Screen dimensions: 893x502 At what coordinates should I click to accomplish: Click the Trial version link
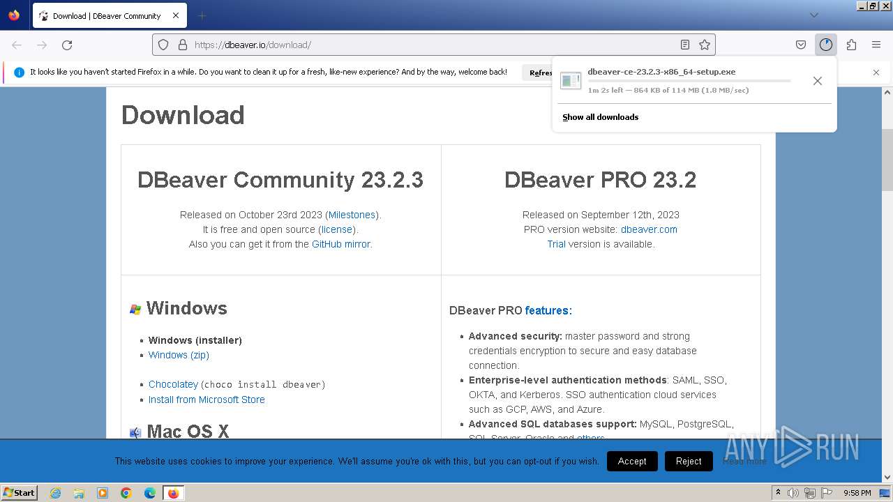click(556, 244)
